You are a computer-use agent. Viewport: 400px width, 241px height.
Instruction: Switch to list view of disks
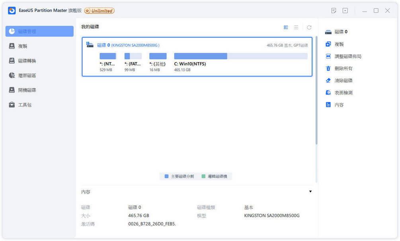[296, 27]
